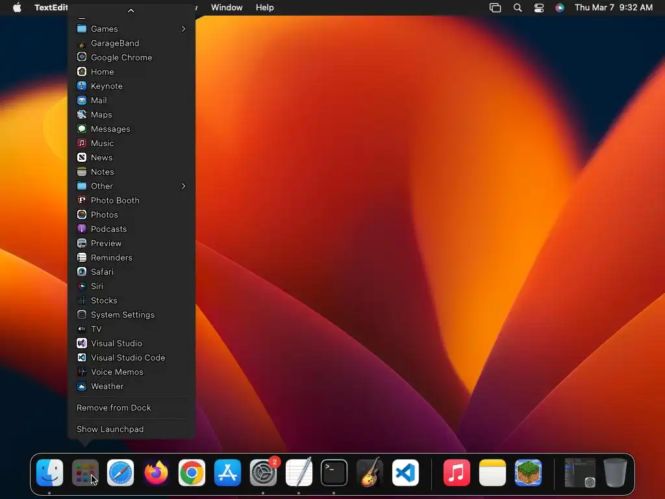Select Stocks from the app list

tap(131, 300)
